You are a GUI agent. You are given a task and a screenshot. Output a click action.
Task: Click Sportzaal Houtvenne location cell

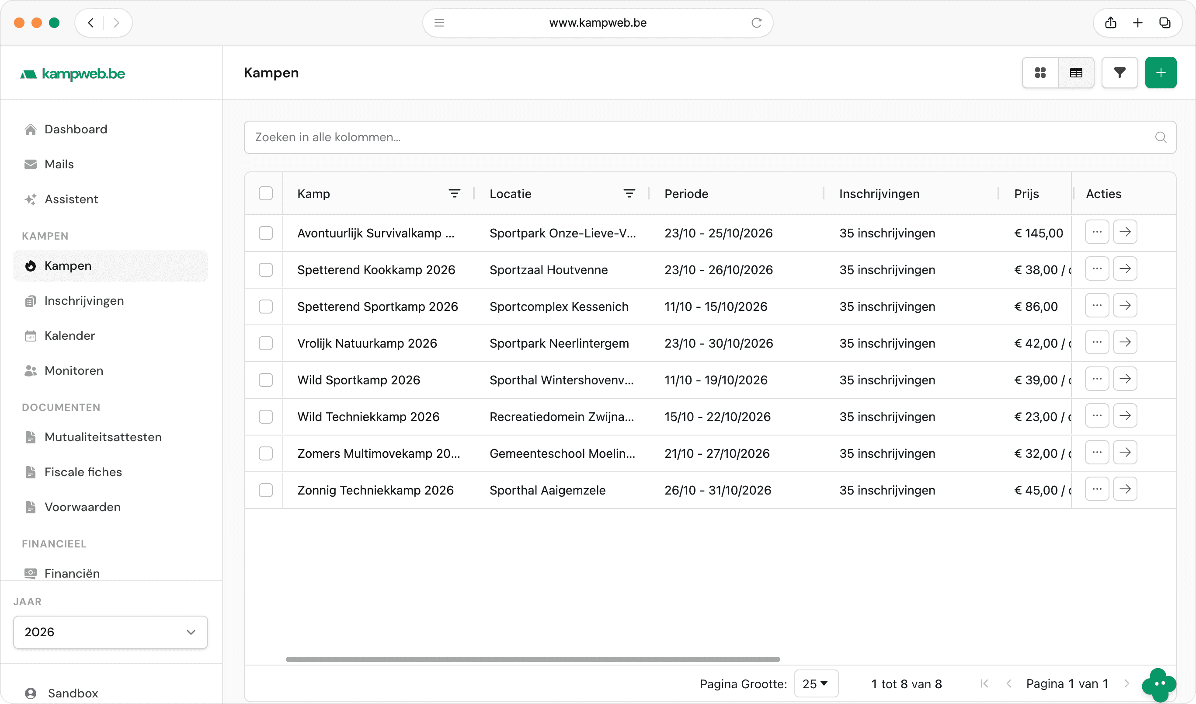548,270
